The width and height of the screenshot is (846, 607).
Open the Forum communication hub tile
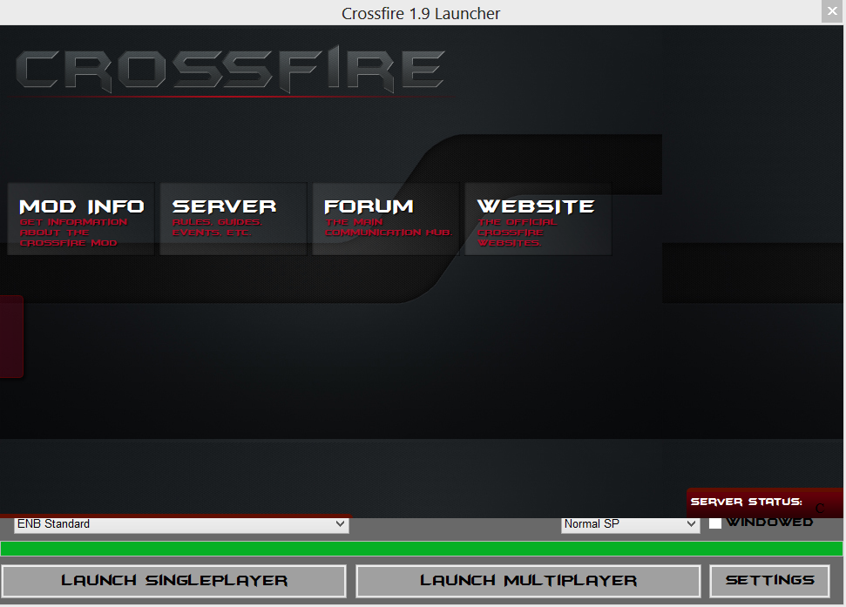(386, 219)
